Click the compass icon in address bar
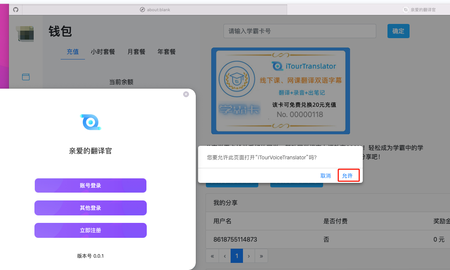Viewport: 450px width, 270px height. 142,10
